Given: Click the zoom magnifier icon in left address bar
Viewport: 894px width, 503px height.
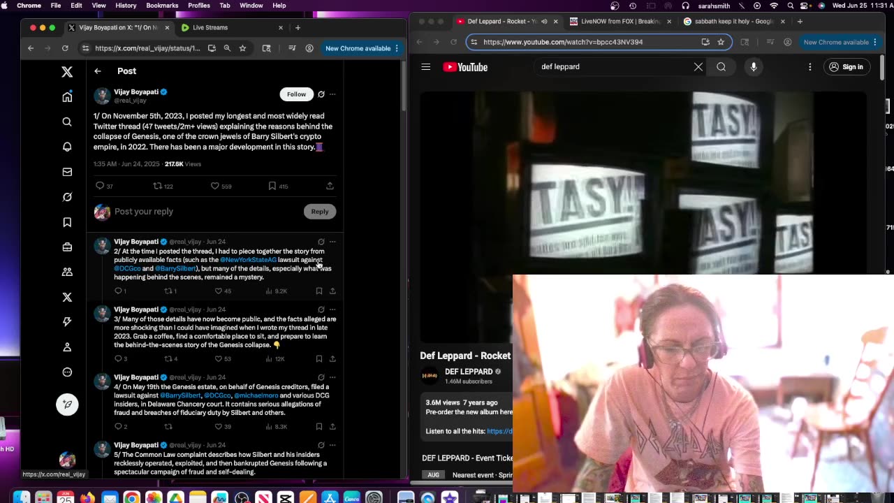Looking at the screenshot, I should 227,48.
